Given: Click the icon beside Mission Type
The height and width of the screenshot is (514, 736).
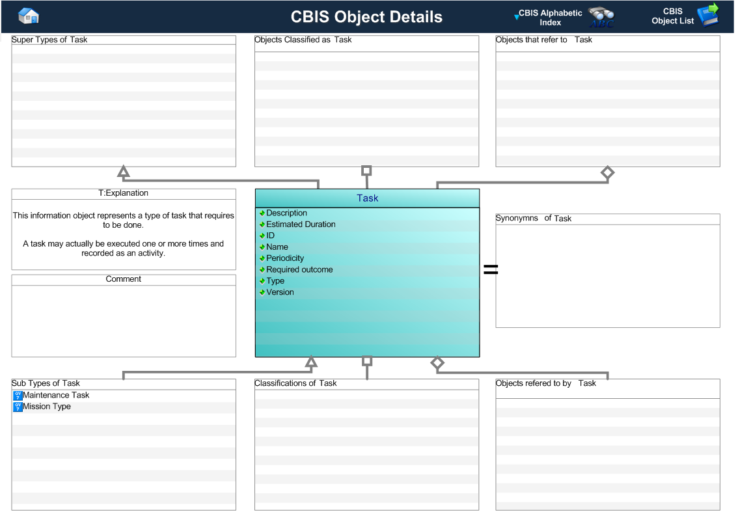Looking at the screenshot, I should 18,407.
